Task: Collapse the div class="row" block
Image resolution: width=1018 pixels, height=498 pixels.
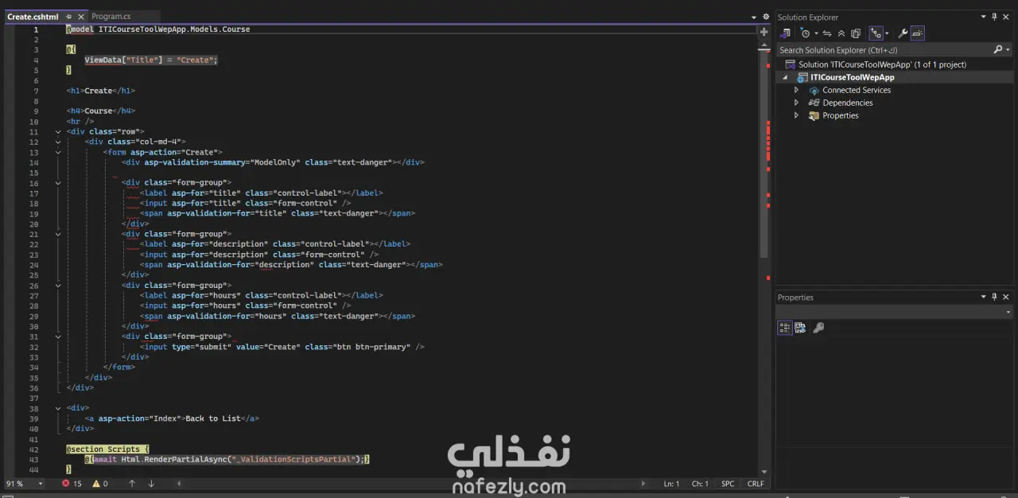Action: click(57, 131)
